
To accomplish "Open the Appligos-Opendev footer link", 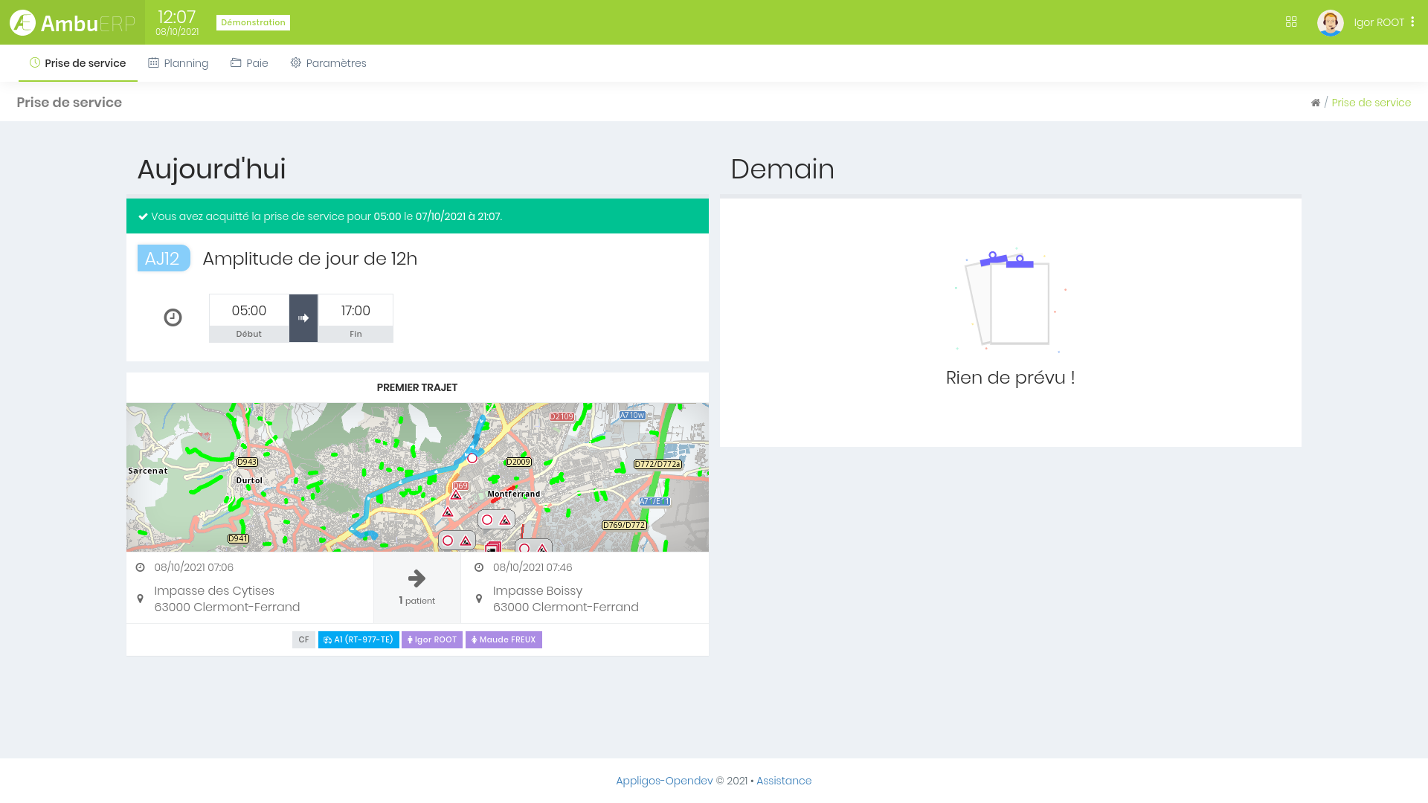I will click(664, 781).
